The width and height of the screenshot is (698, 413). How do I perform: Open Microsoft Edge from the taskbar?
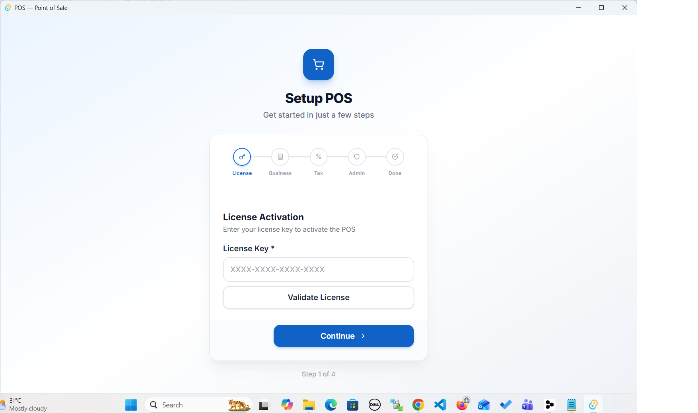331,405
